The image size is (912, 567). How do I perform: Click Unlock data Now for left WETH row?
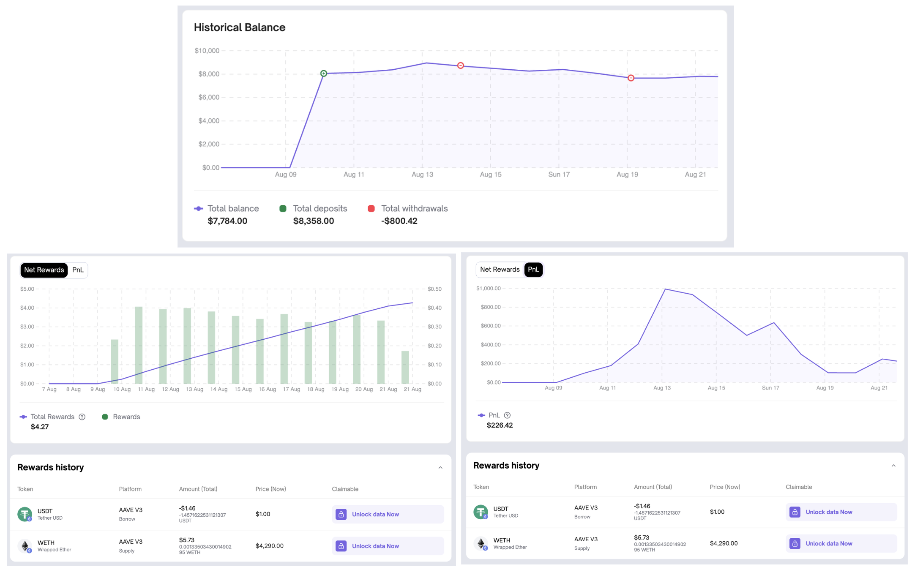pyautogui.click(x=375, y=546)
